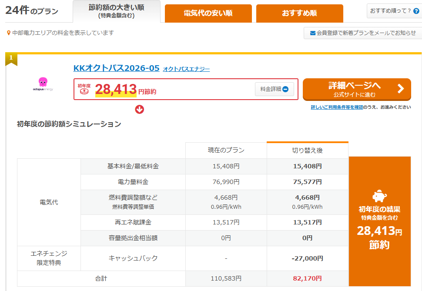Toggle the 料金詳細 expander
The image size is (422, 291).
click(x=274, y=89)
